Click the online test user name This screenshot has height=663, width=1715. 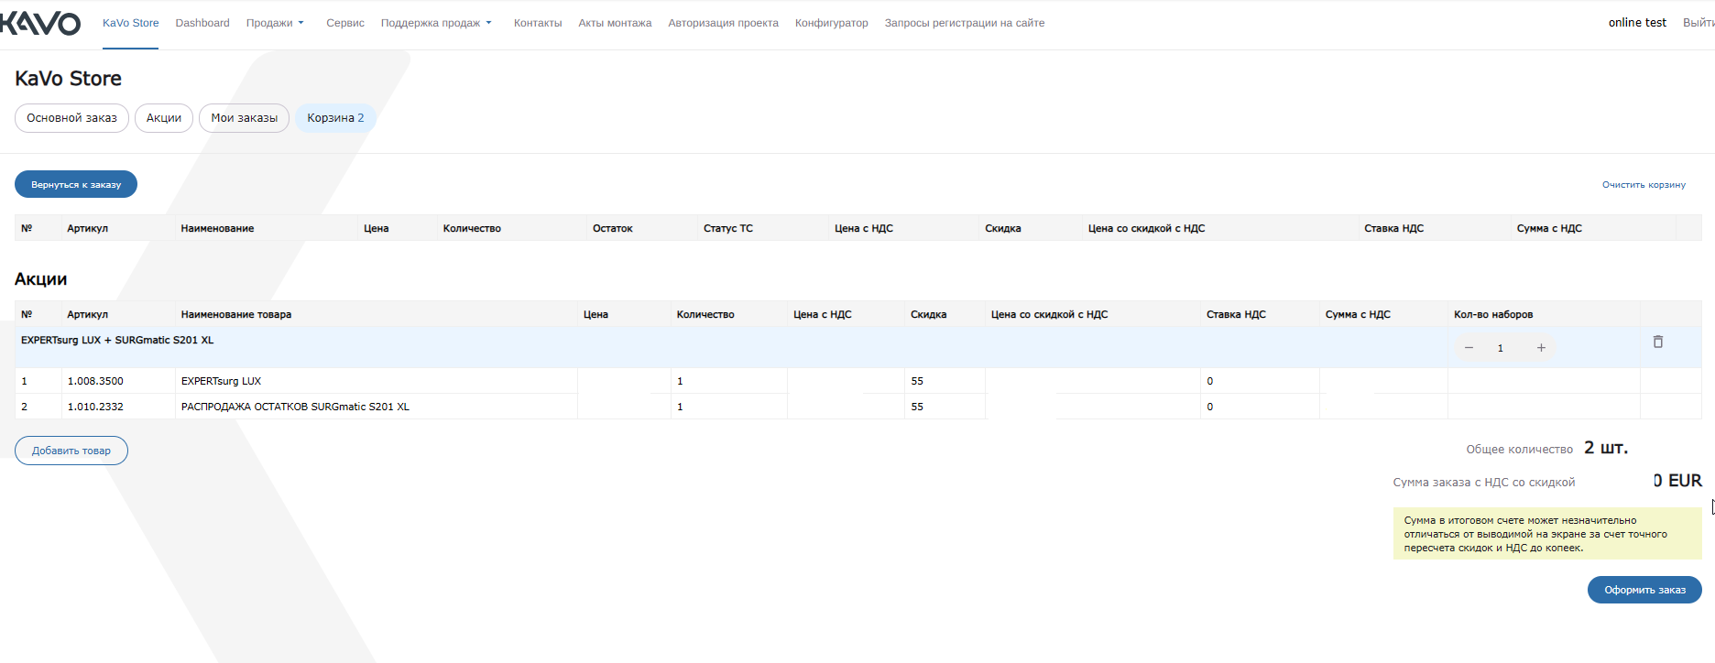pyautogui.click(x=1637, y=23)
